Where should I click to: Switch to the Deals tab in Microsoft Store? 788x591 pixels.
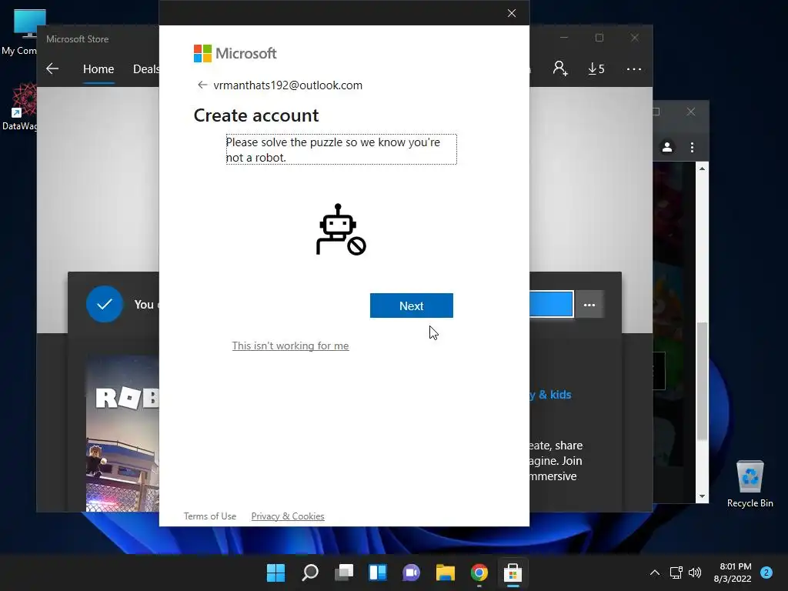pyautogui.click(x=145, y=68)
